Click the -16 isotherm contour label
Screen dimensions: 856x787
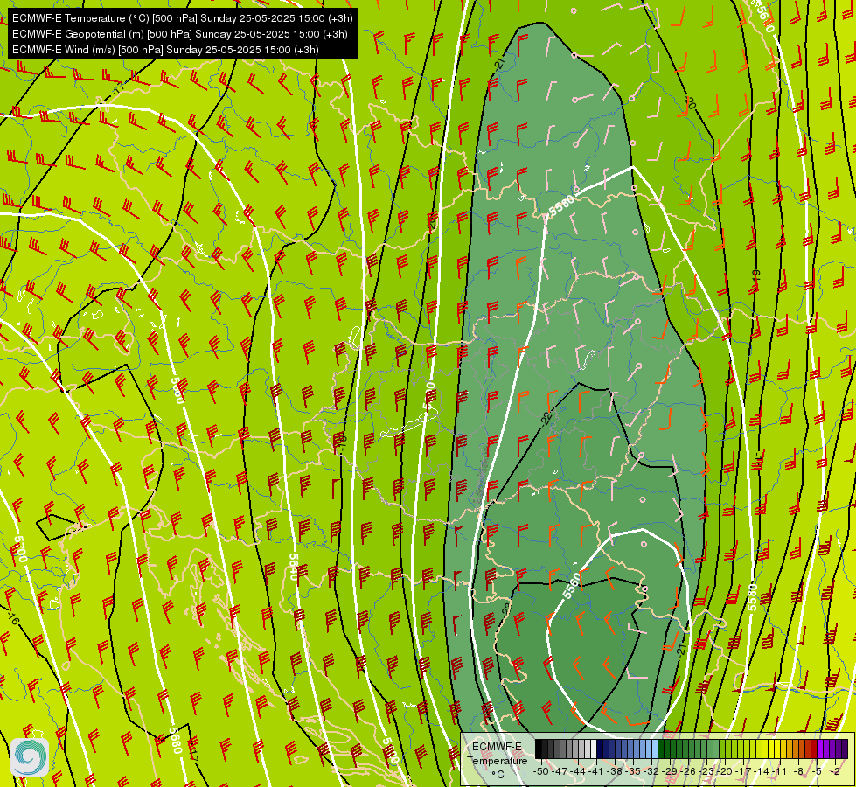coord(13,618)
